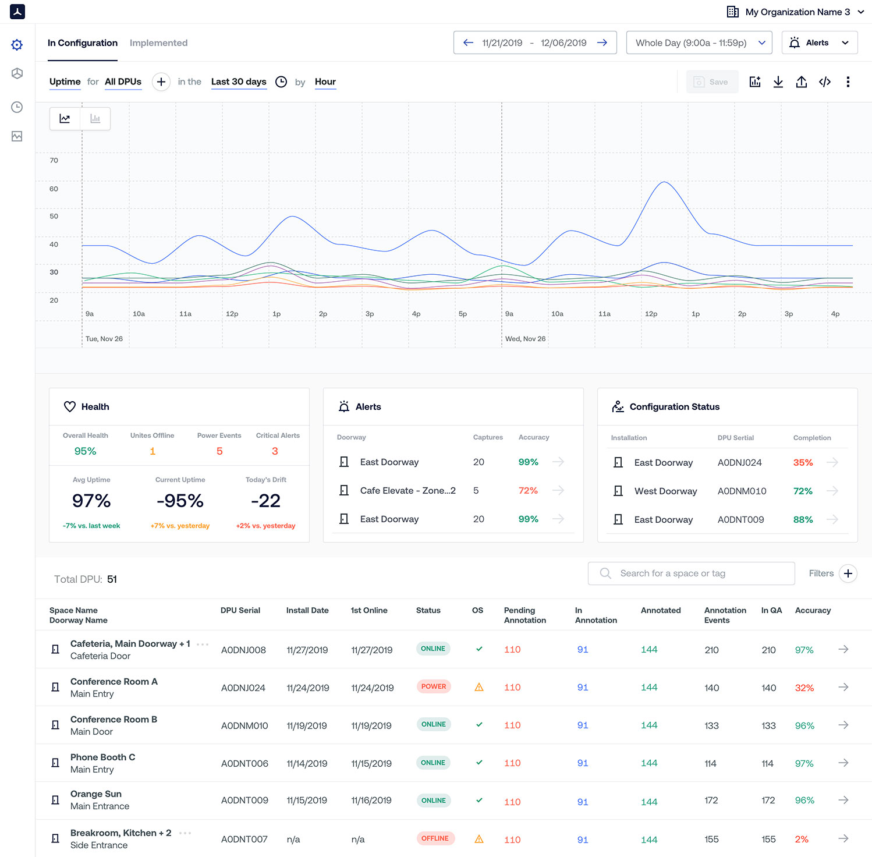Go to next date range arrow

[x=602, y=43]
